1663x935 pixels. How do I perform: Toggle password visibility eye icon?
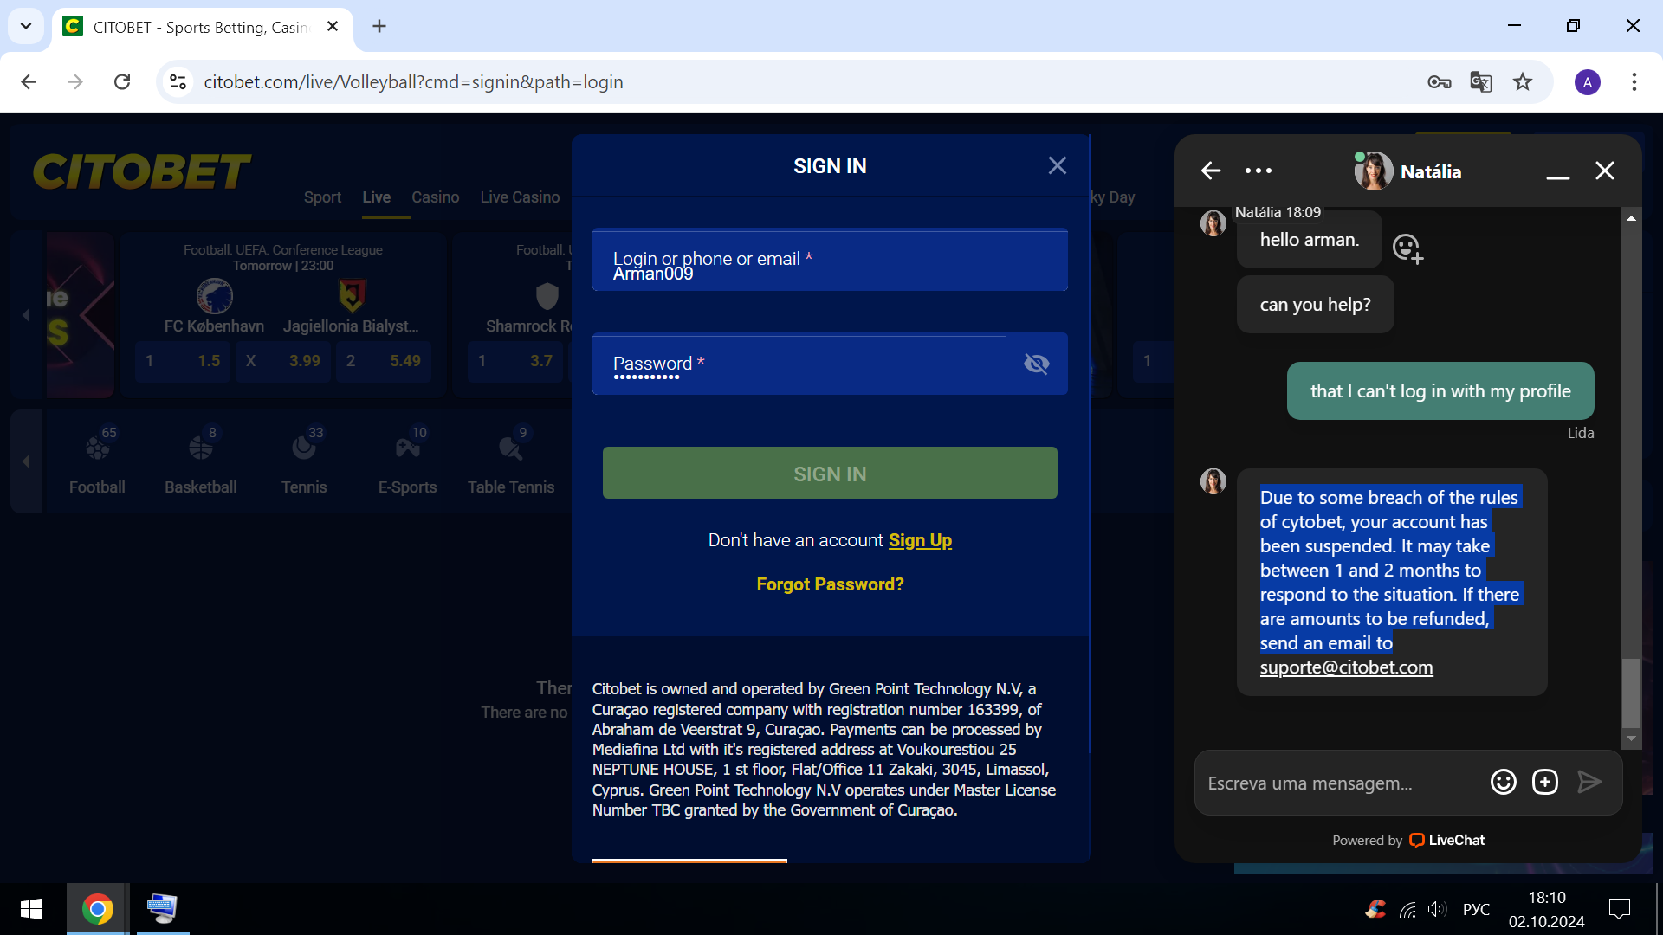pos(1036,364)
